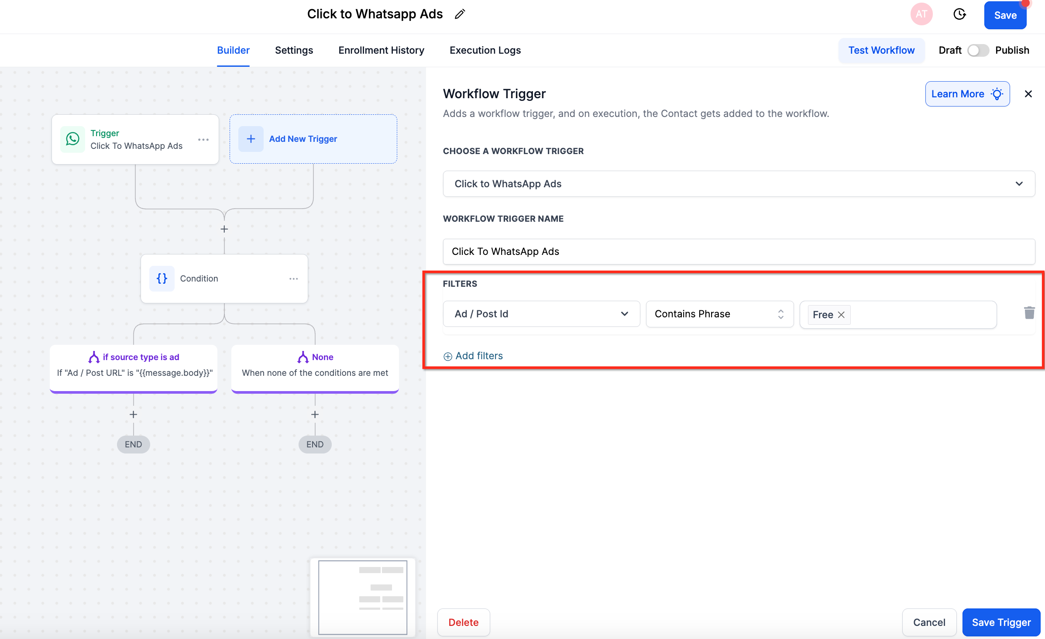Open the Condition node's three-dot menu
The image size is (1045, 639).
tap(294, 278)
